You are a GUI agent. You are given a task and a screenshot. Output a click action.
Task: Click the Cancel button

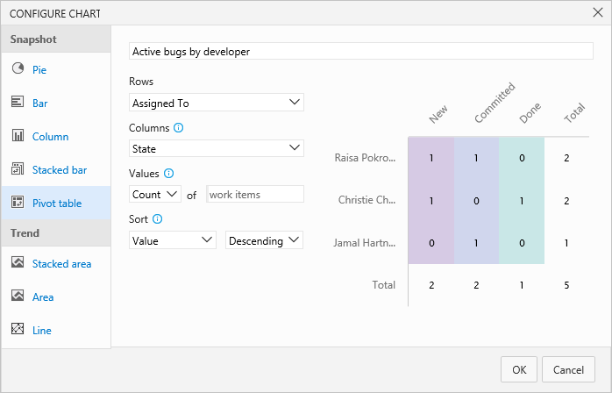coord(568,369)
